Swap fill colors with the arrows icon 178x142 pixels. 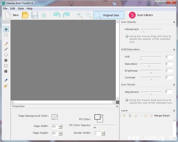pos(102,115)
